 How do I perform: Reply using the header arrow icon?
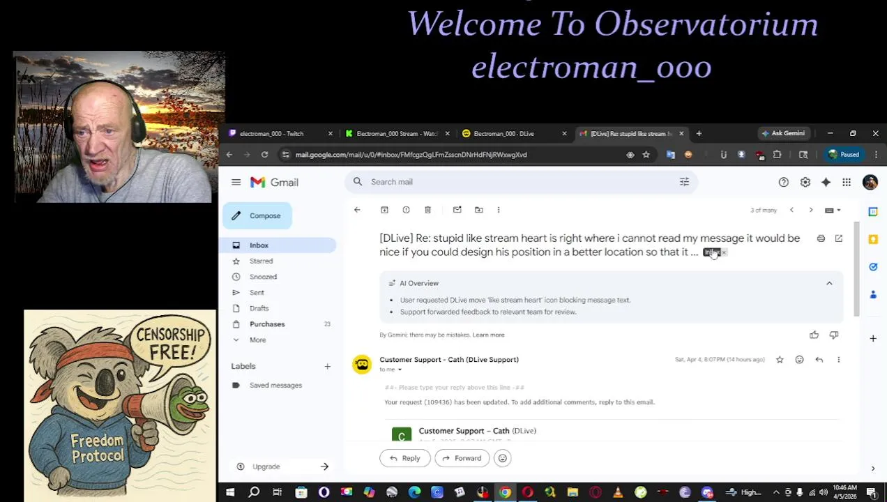tap(819, 360)
